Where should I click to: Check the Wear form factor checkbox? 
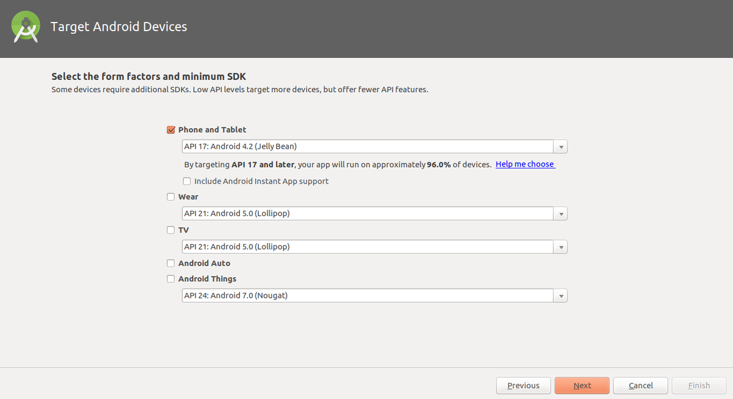click(x=171, y=197)
